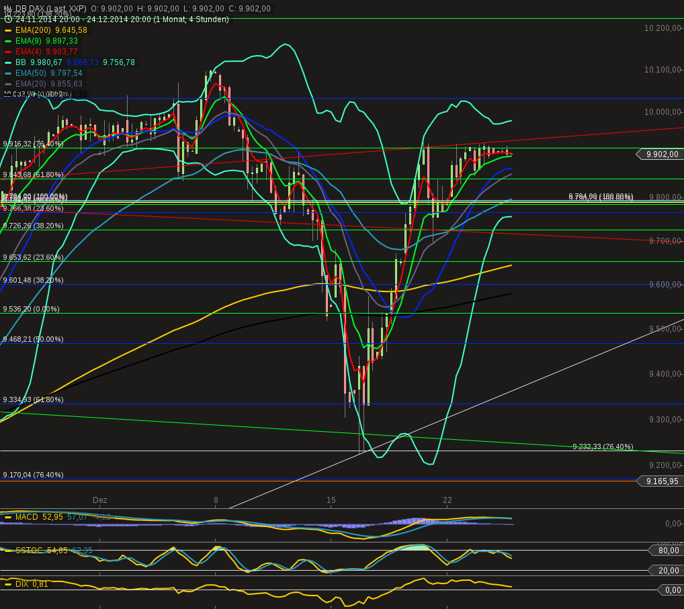Image resolution: width=684 pixels, height=609 pixels.
Task: Click the BB 9.980,67 value label
Action: [x=39, y=62]
